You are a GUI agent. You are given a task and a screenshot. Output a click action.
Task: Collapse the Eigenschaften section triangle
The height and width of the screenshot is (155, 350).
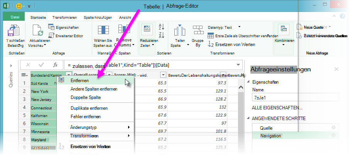[249, 82]
